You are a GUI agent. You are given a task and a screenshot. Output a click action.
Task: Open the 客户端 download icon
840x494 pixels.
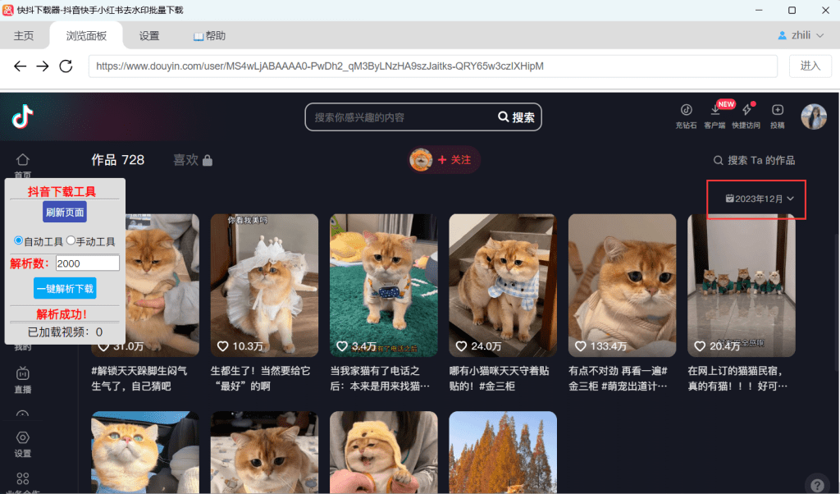(715, 110)
